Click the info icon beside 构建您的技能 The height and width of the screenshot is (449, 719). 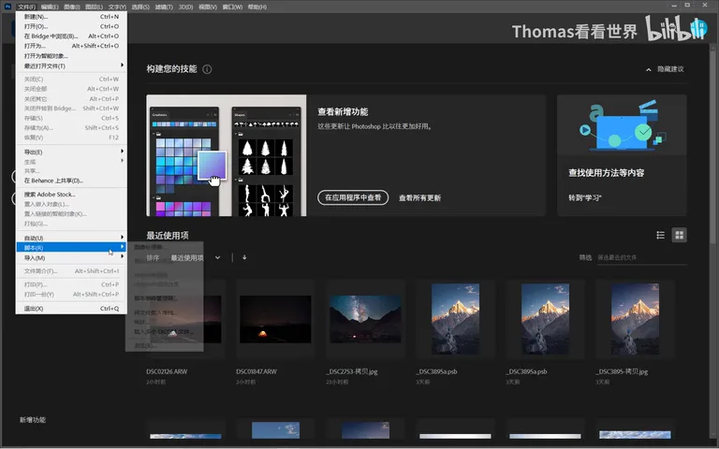coord(207,69)
